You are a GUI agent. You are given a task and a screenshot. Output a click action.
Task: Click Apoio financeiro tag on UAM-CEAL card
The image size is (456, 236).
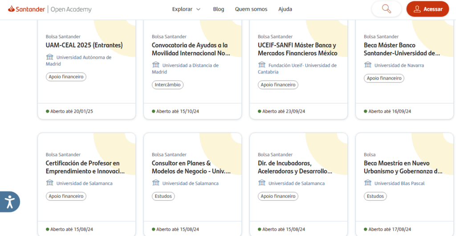[66, 77]
